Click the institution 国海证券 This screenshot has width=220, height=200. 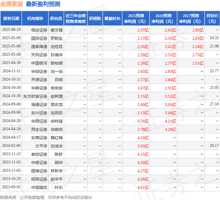click(39, 171)
